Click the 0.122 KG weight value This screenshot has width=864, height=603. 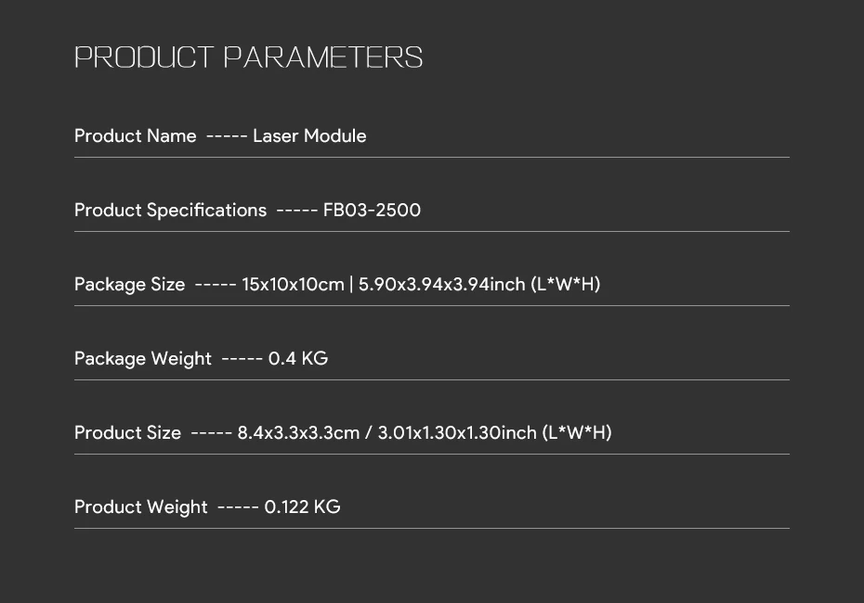pos(302,507)
